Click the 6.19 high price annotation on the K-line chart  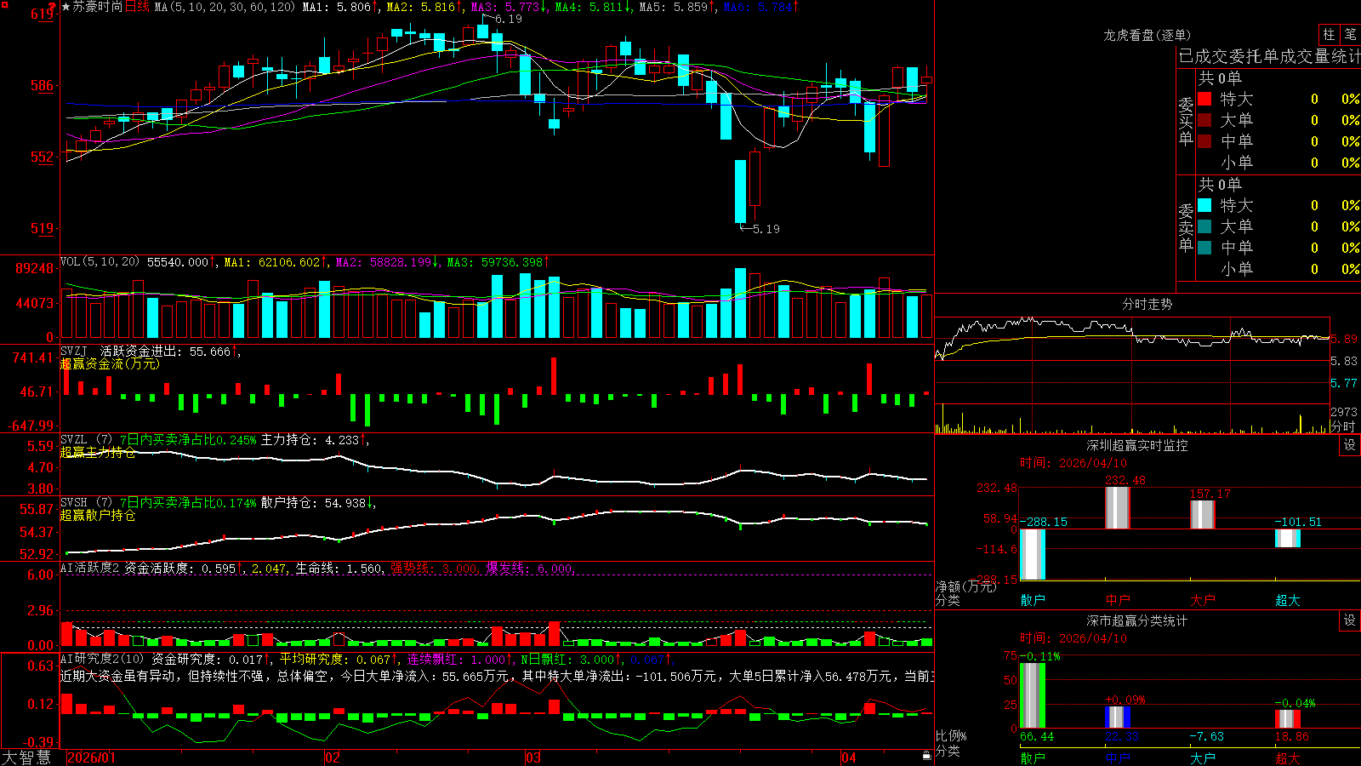(x=508, y=19)
